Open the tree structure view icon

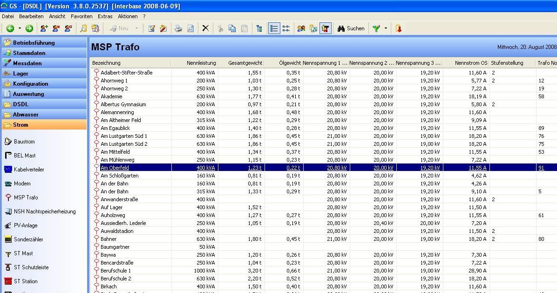point(259,28)
